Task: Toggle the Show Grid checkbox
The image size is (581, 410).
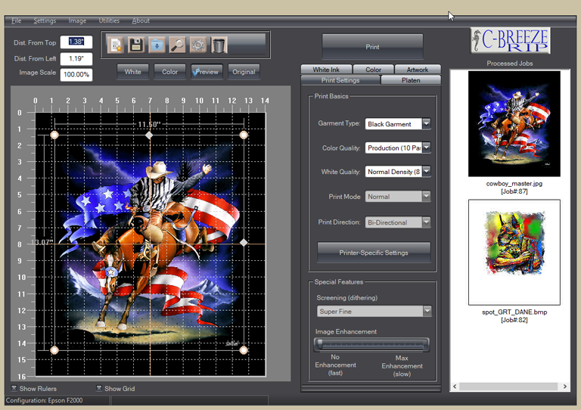Action: [x=99, y=388]
